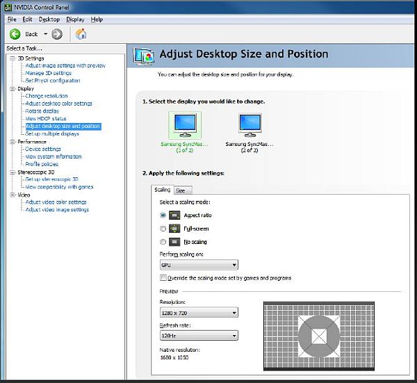Click the Home icon in toolbar

tap(81, 34)
